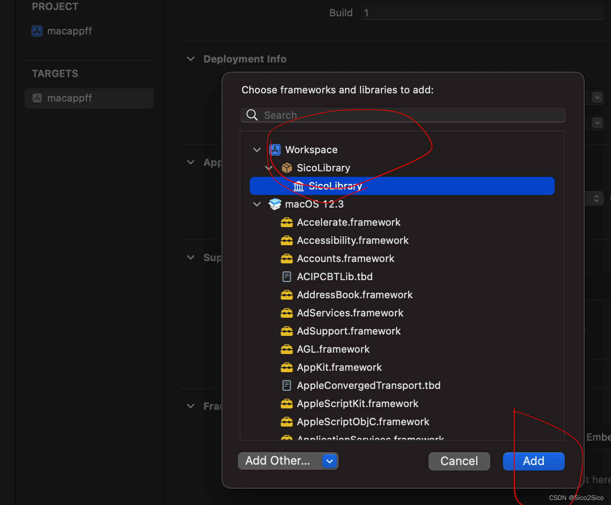Click the AdServices.framework toolbox icon
The width and height of the screenshot is (611, 505).
tap(286, 313)
